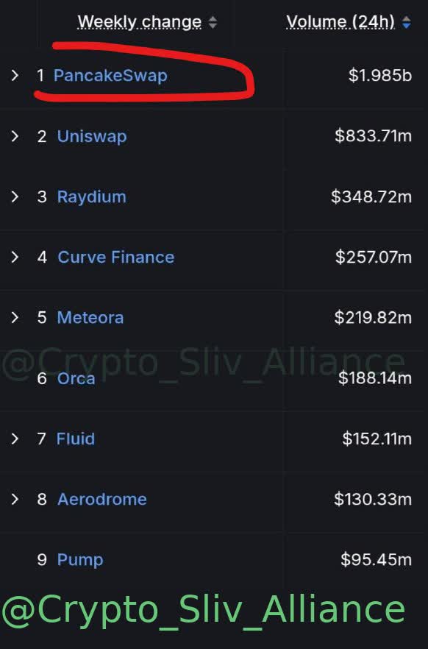428x649 pixels.
Task: Expand the PancakeSwap row
Action: (x=15, y=75)
